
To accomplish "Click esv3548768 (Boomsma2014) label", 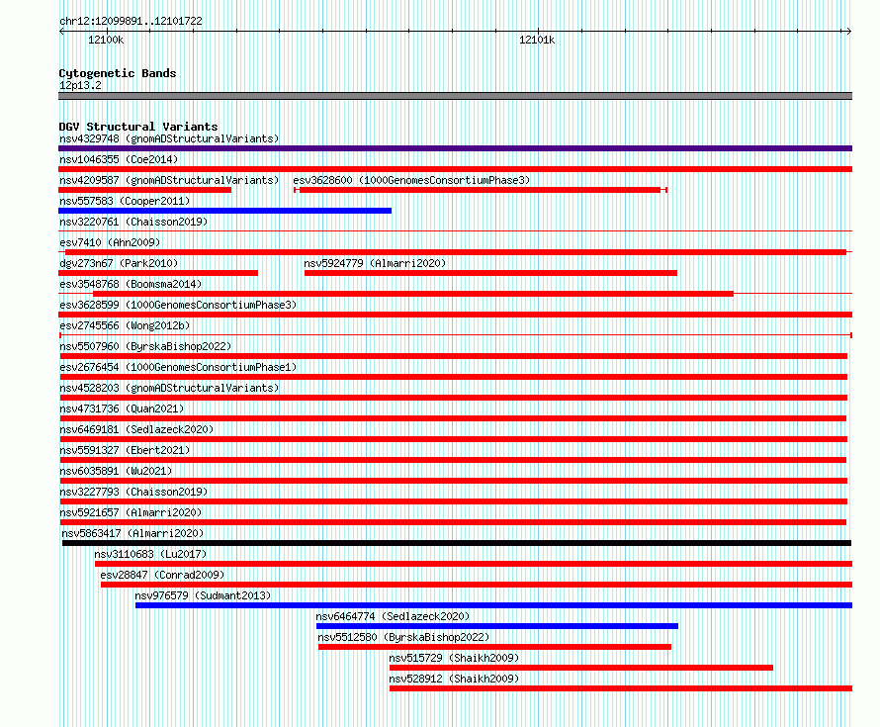I will (131, 284).
